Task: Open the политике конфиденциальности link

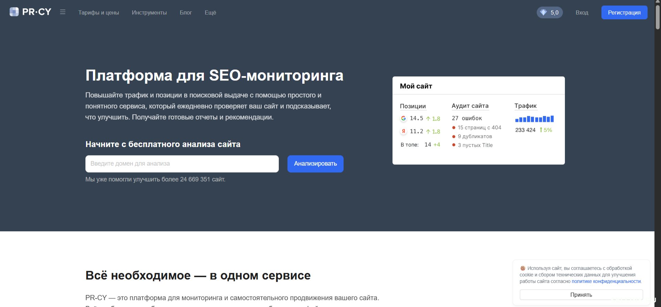Action: point(606,282)
